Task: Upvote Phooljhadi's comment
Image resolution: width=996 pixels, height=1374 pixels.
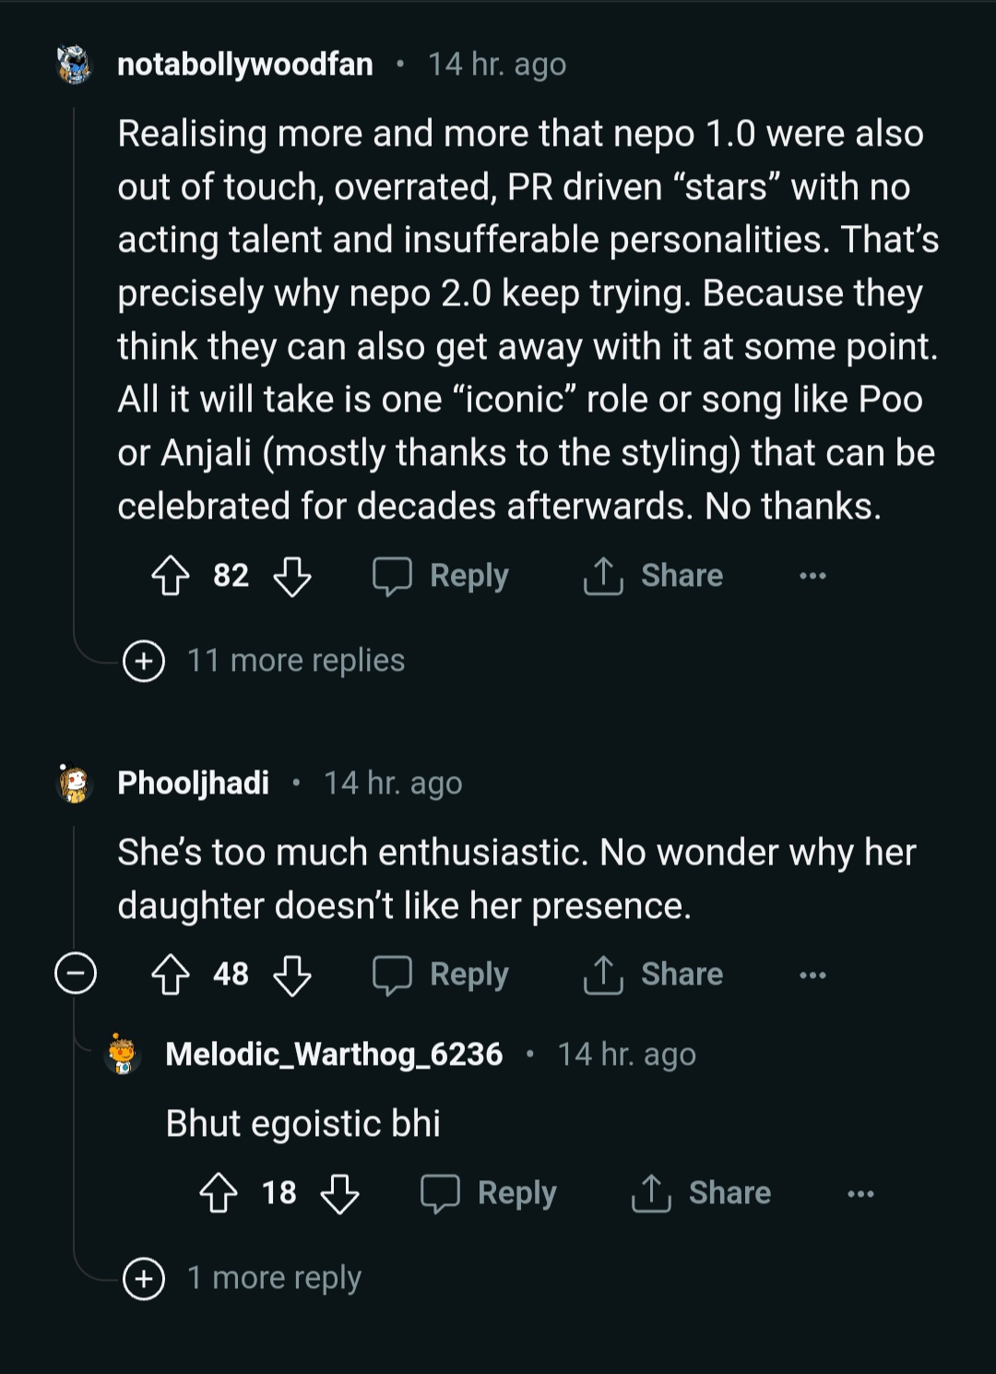Action: 171,974
